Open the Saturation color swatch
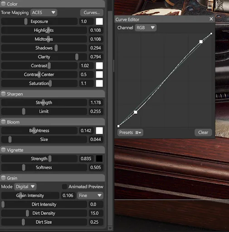Viewport: 229px width, 232px height. click(x=99, y=83)
